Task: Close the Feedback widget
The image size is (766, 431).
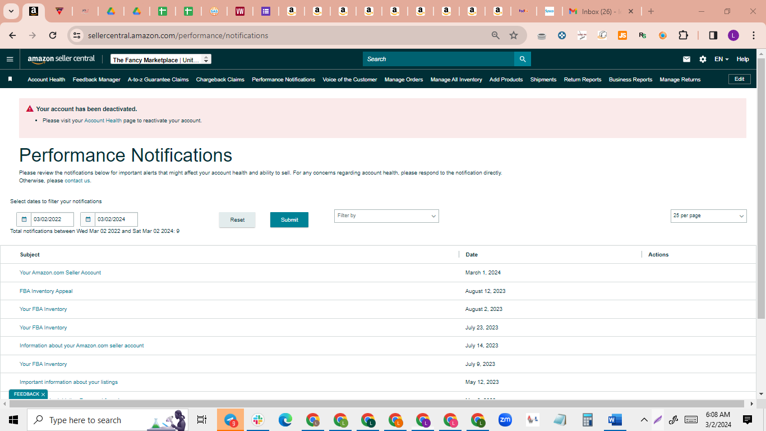Action: [x=43, y=395]
